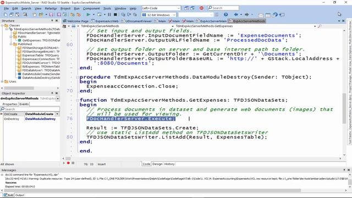Open the Object Inspector component selector dropdown

58,98
